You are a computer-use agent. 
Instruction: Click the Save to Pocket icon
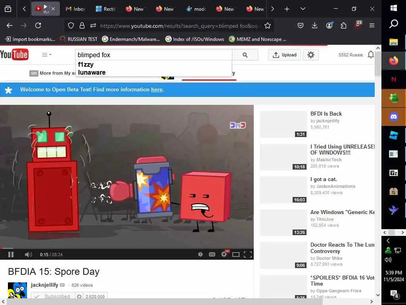tap(301, 25)
